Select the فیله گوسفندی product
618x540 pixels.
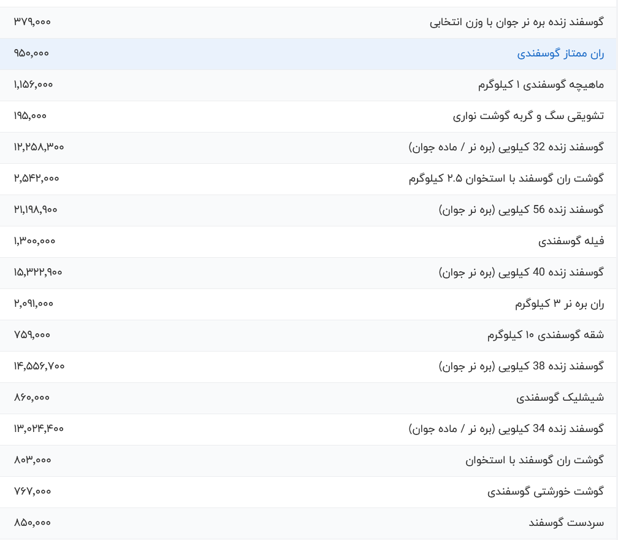coord(571,242)
